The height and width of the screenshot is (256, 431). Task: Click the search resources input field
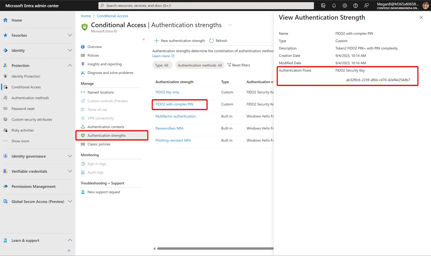(206, 6)
